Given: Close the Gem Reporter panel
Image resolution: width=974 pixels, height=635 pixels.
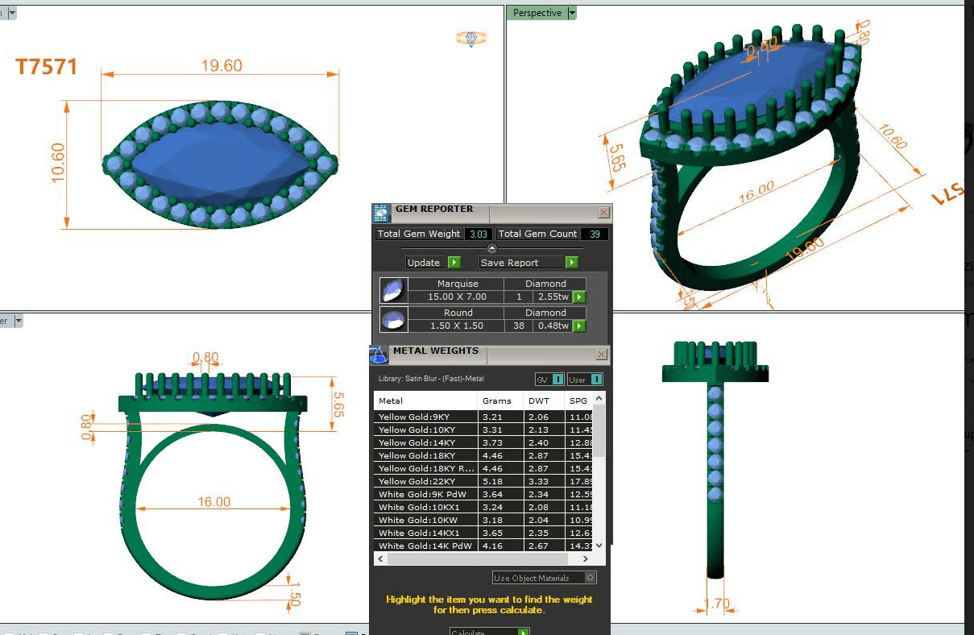Looking at the screenshot, I should (x=603, y=213).
